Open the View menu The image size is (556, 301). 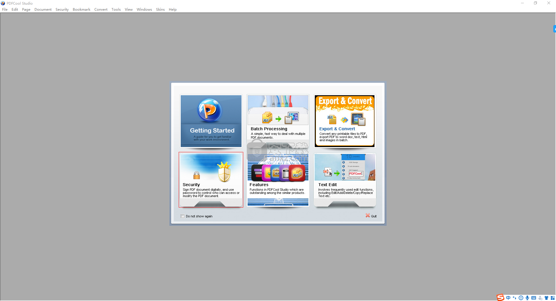click(x=129, y=10)
